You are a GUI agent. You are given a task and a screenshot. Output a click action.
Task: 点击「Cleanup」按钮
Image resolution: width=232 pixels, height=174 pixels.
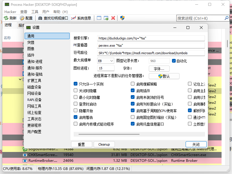(104, 144)
